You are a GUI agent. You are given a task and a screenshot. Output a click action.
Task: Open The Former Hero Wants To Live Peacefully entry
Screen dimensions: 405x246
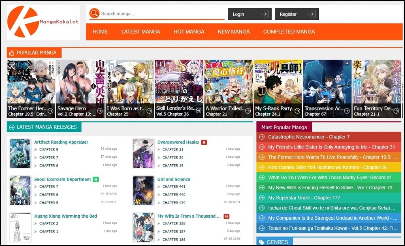pyautogui.click(x=329, y=157)
